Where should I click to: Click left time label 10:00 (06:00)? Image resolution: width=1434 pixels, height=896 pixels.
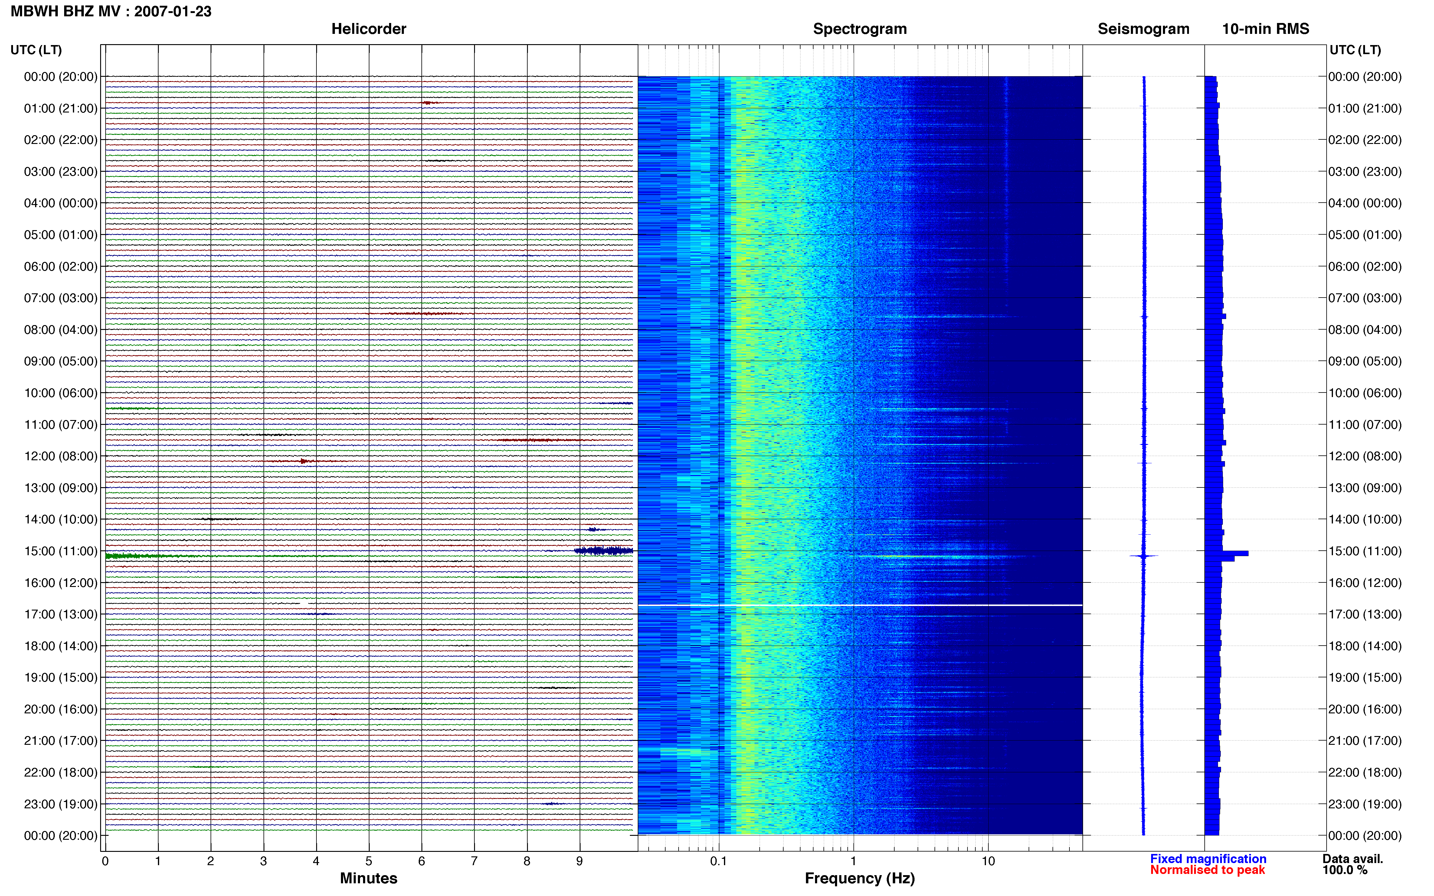pos(61,393)
